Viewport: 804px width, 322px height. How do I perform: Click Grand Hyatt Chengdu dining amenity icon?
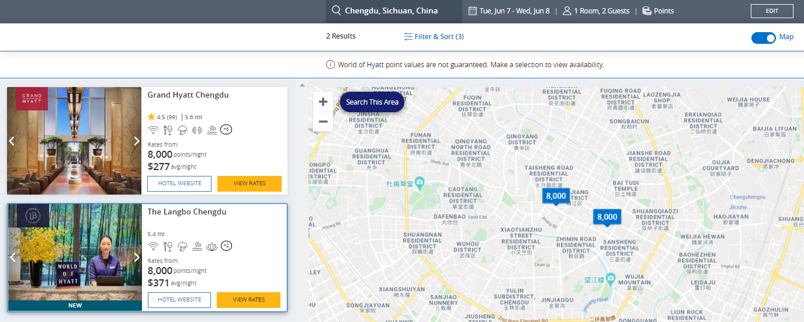click(x=168, y=130)
